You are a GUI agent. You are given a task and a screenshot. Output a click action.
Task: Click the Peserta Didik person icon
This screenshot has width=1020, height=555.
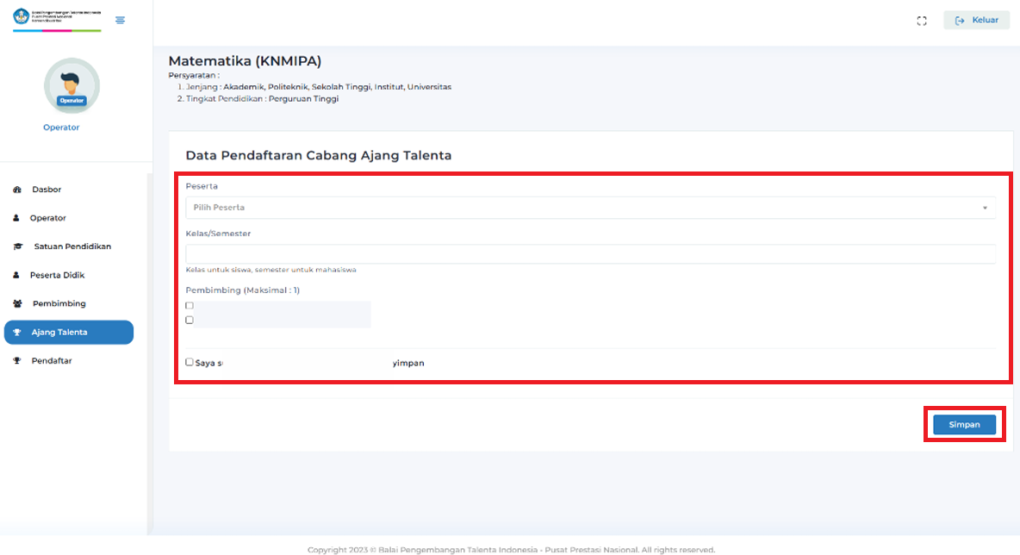(16, 275)
